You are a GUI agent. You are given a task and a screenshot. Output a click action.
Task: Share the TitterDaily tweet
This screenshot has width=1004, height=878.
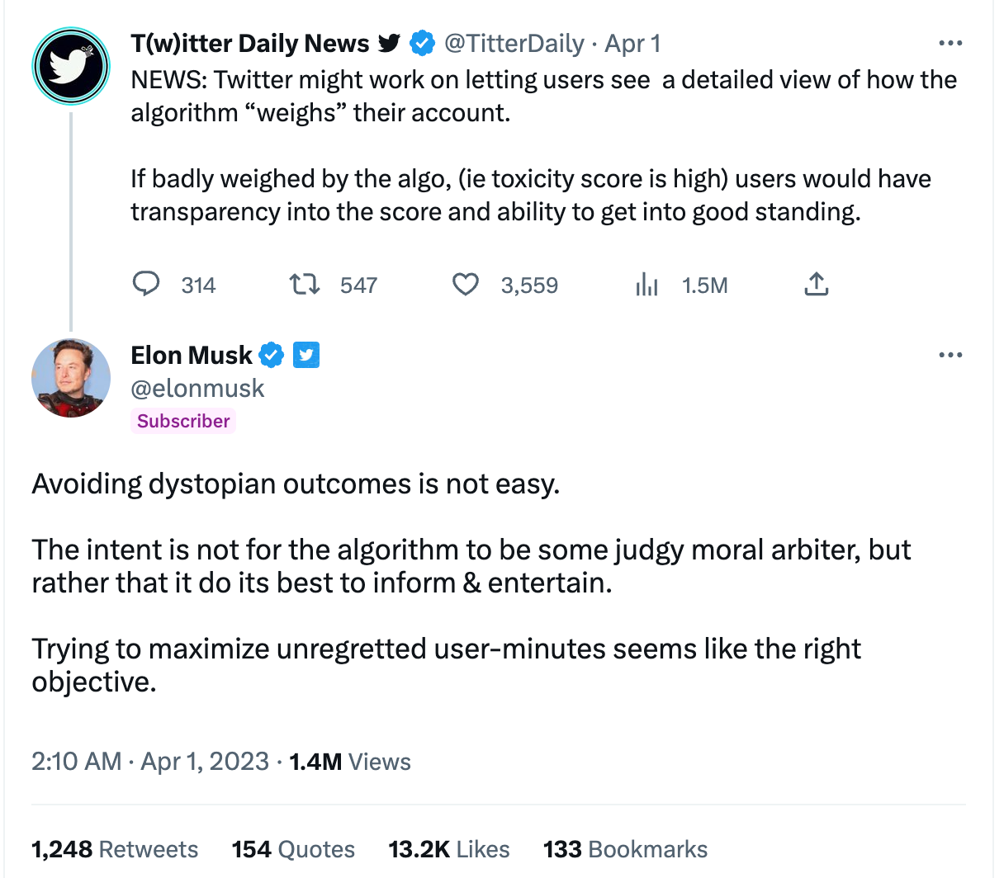[817, 283]
